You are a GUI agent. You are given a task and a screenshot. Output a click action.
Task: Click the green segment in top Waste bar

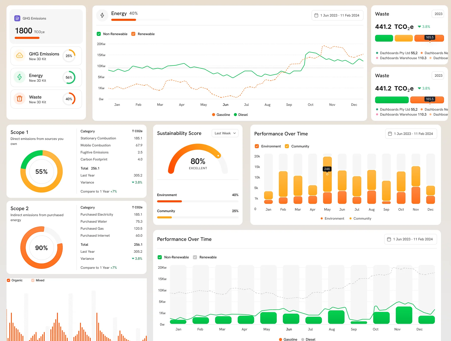384,38
